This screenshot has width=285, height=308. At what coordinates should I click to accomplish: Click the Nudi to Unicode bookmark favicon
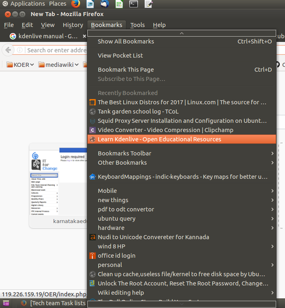[x=92, y=237]
